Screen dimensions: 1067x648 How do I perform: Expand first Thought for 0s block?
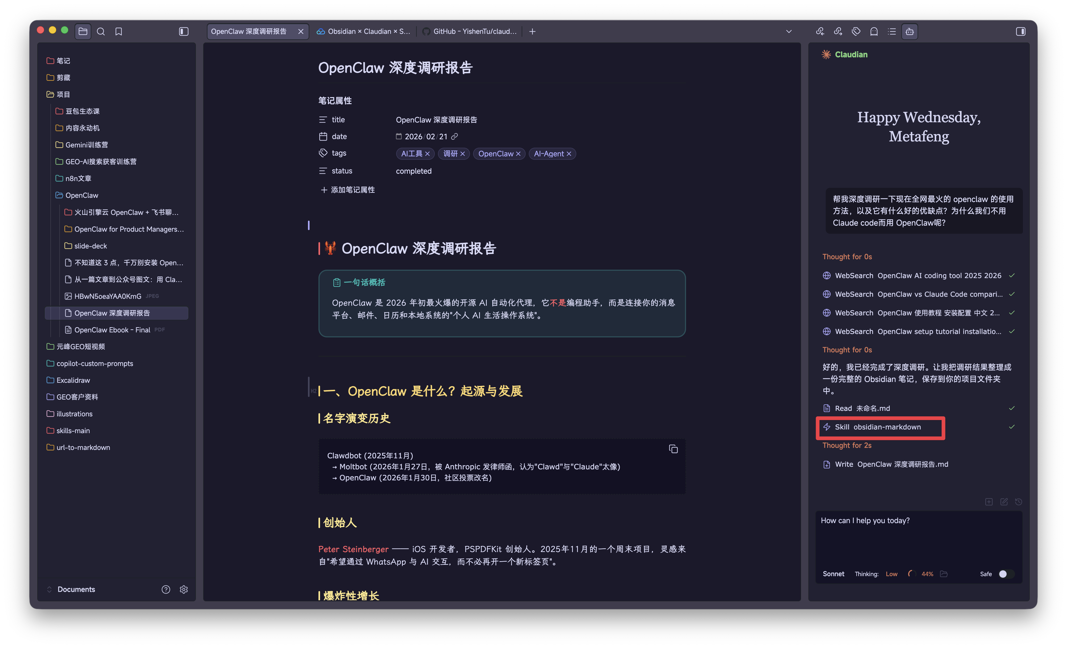847,257
